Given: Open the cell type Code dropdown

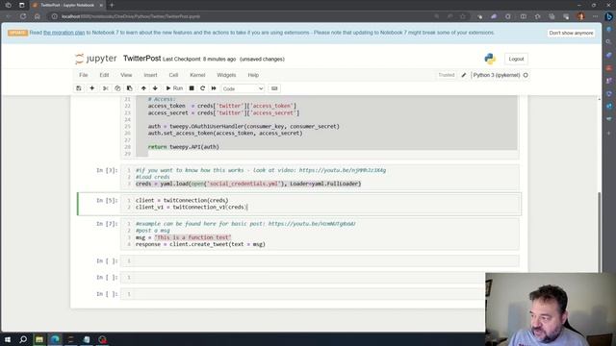Looking at the screenshot, I should (x=243, y=88).
